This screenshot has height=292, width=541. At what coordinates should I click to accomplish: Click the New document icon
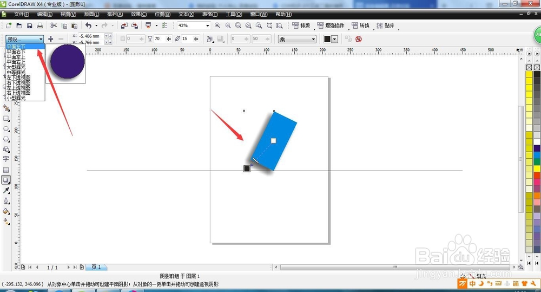pos(9,25)
